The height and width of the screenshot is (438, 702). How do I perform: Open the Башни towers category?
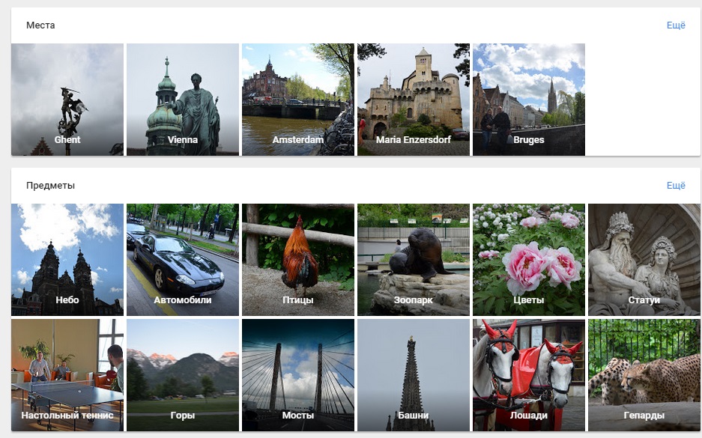[414, 375]
